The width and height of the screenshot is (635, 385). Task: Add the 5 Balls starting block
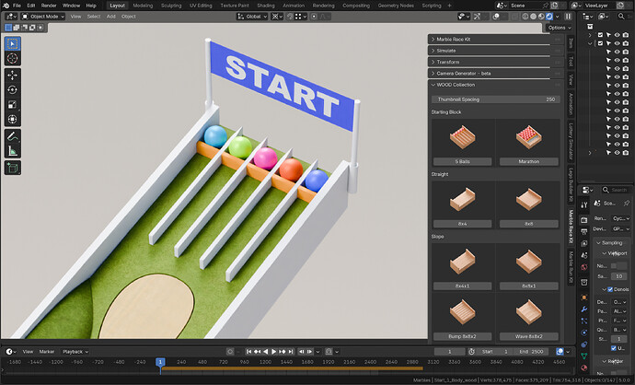[x=463, y=142]
